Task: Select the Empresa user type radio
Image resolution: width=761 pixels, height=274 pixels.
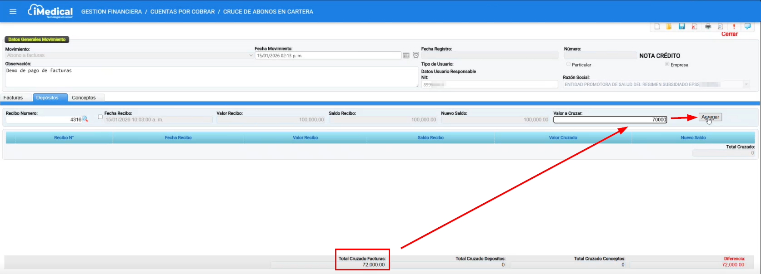Action: [x=667, y=64]
